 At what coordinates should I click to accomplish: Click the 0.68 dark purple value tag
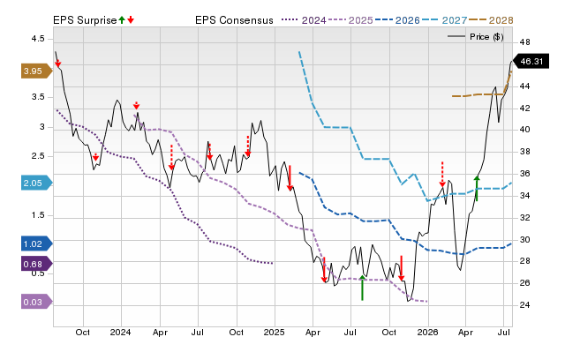tap(37, 264)
